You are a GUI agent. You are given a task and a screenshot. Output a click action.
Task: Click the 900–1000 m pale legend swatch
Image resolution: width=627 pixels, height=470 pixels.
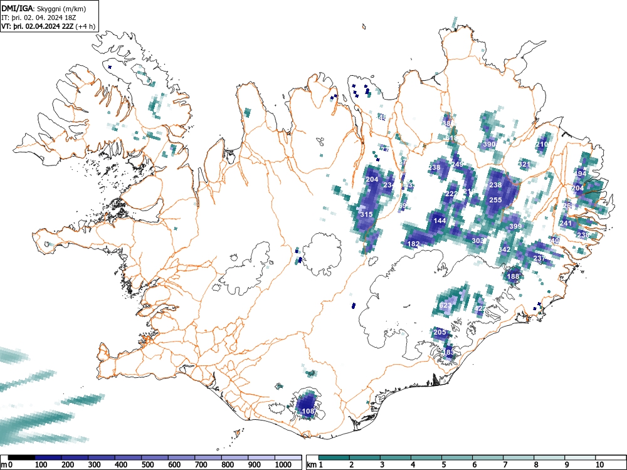(x=261, y=457)
